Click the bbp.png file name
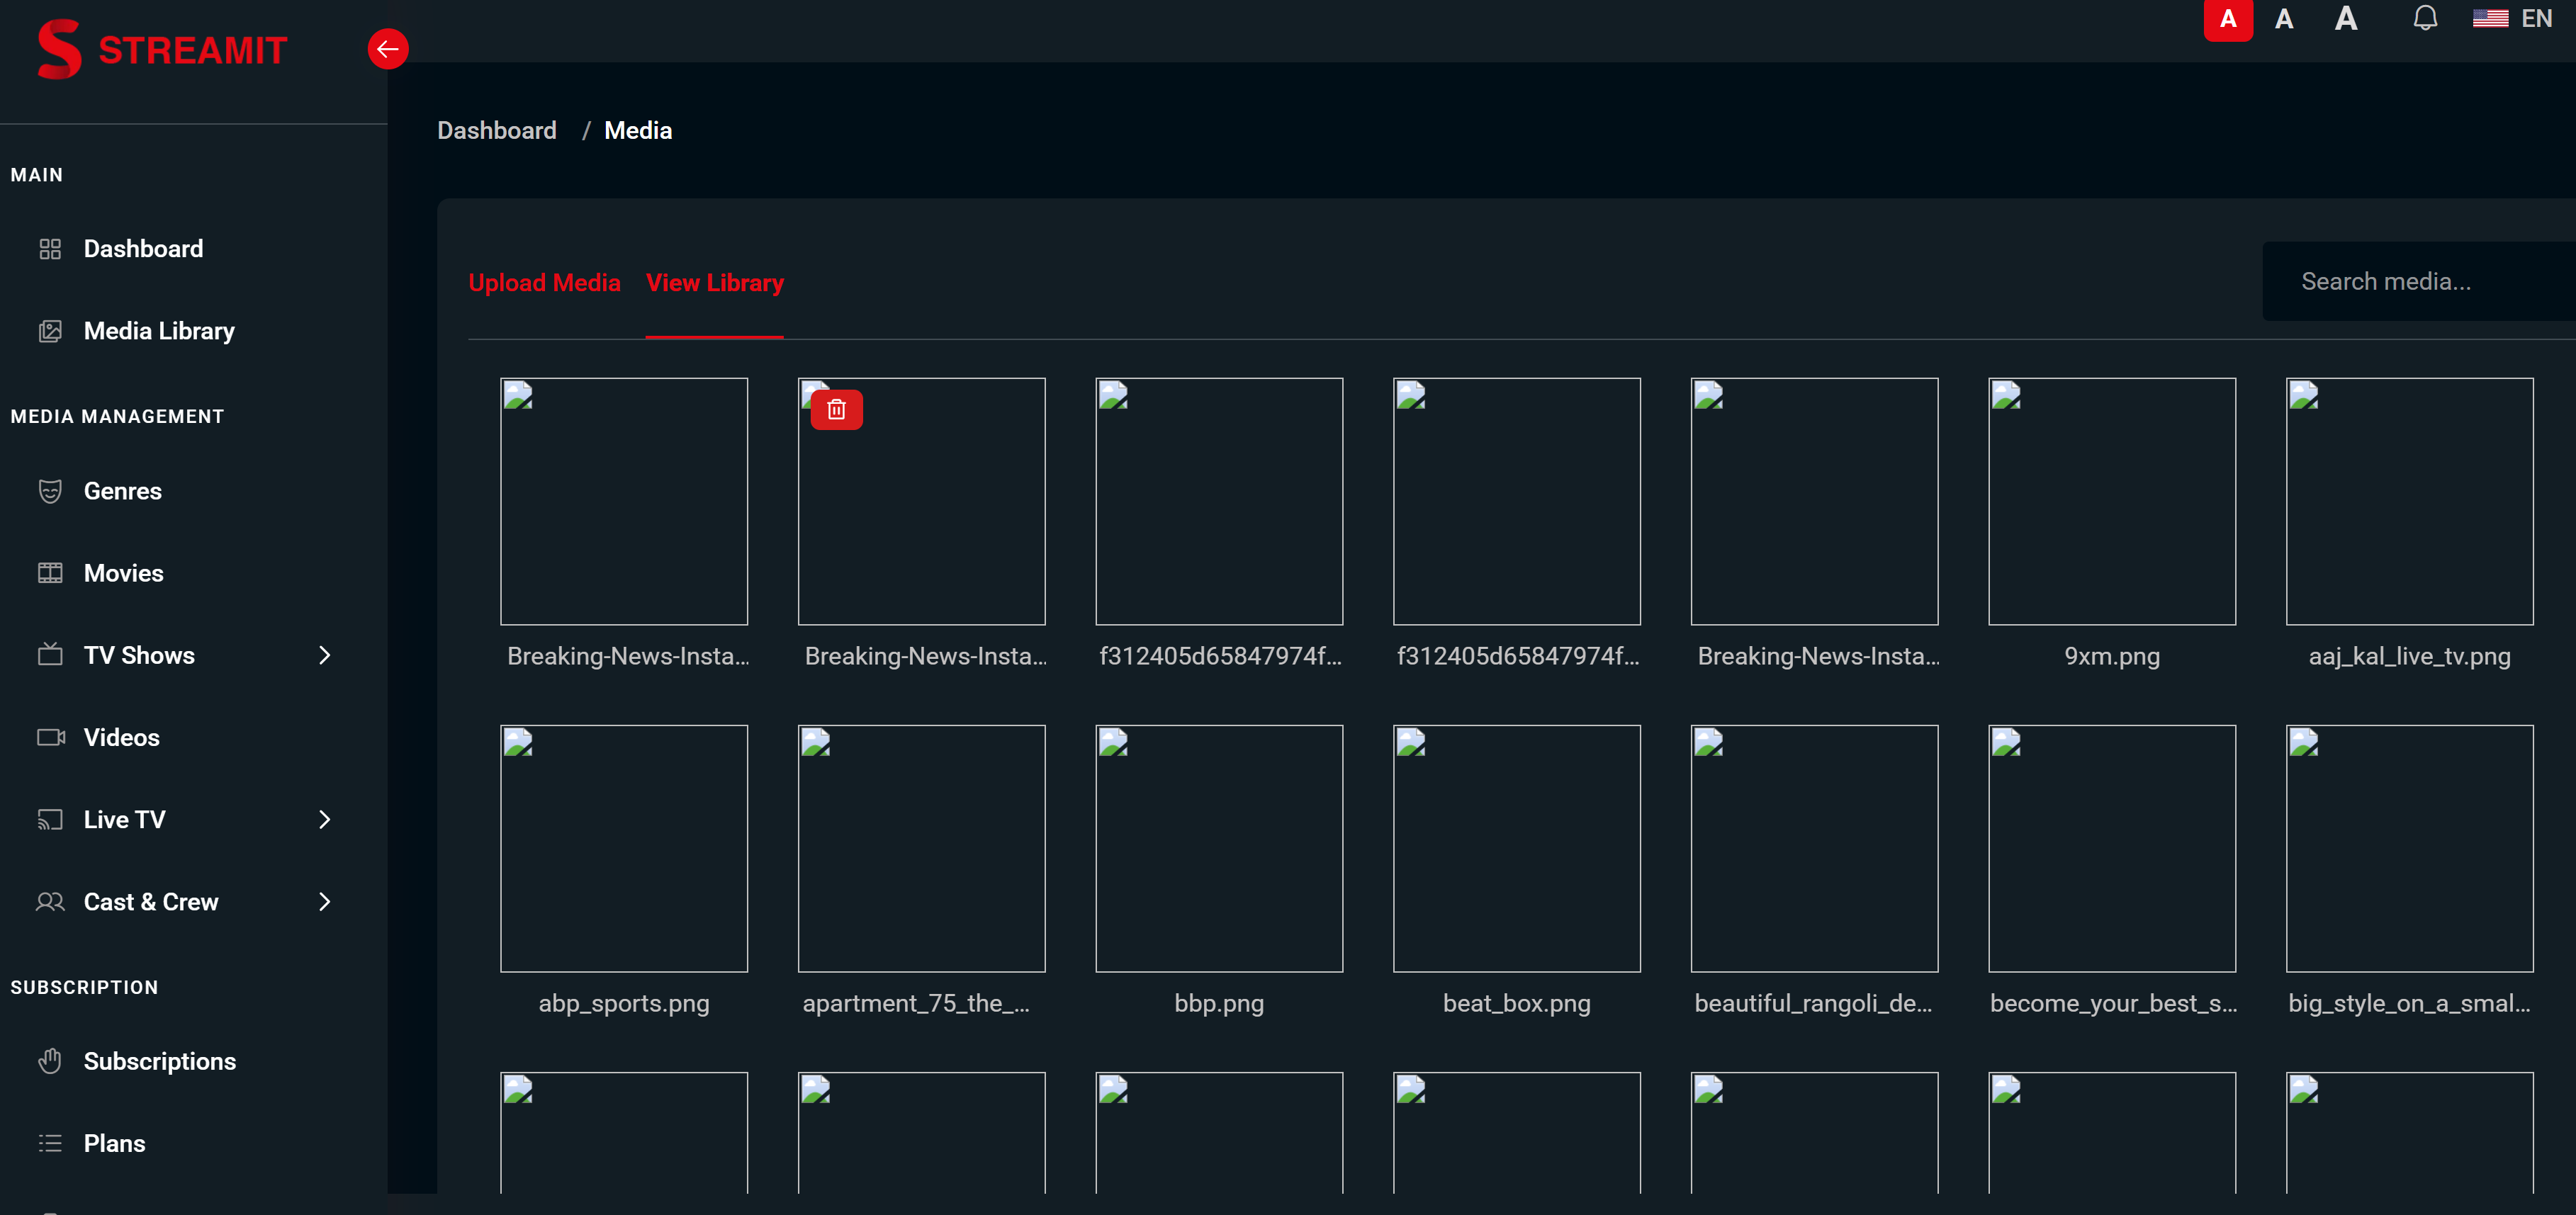Screen dimensions: 2576x1215 tap(1219, 1004)
